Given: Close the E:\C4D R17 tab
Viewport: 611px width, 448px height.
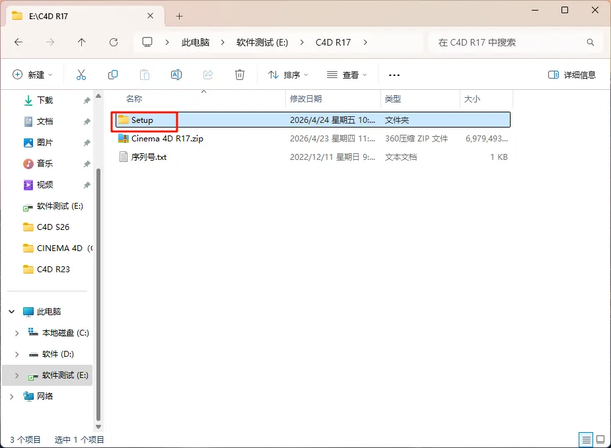Looking at the screenshot, I should (x=151, y=16).
